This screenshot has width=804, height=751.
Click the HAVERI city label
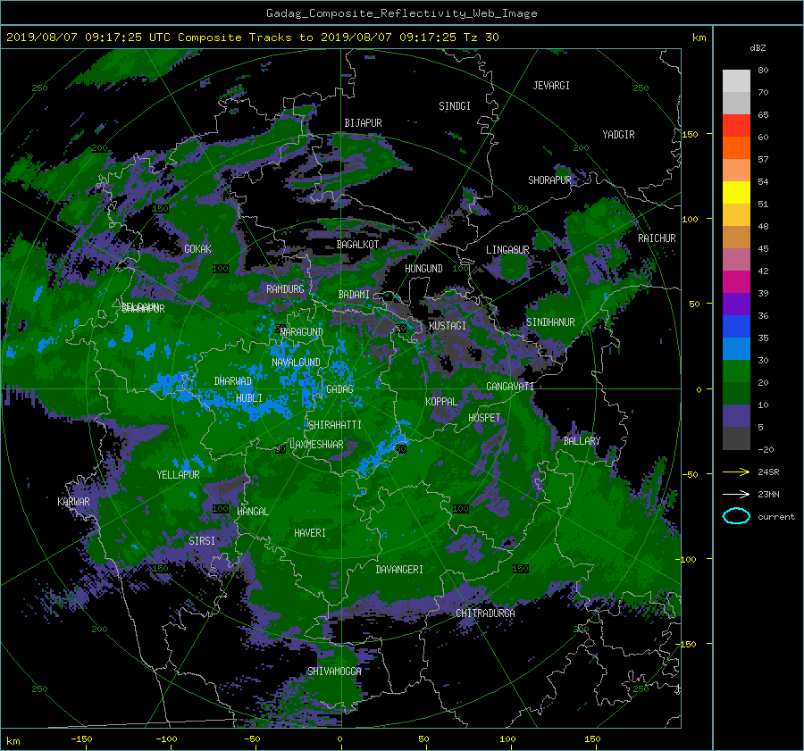point(310,533)
